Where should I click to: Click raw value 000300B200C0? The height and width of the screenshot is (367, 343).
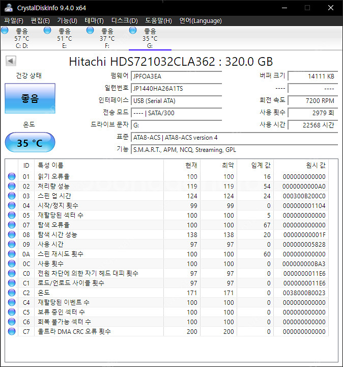tap(304, 196)
